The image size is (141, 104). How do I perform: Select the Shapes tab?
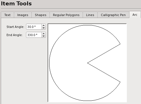[x=40, y=15]
